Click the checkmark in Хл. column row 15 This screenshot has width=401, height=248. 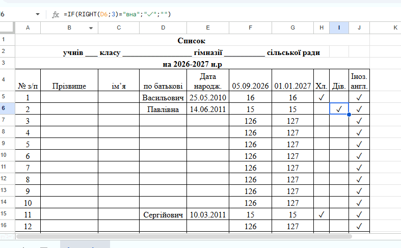pos(322,214)
